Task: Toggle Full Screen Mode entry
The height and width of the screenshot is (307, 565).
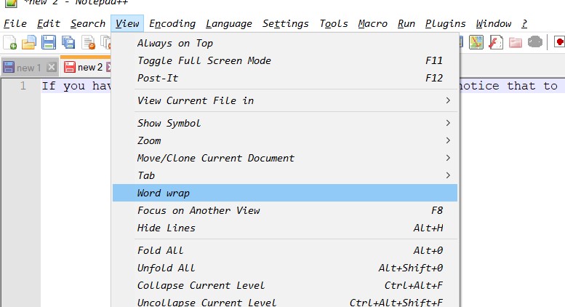Action: (x=284, y=60)
